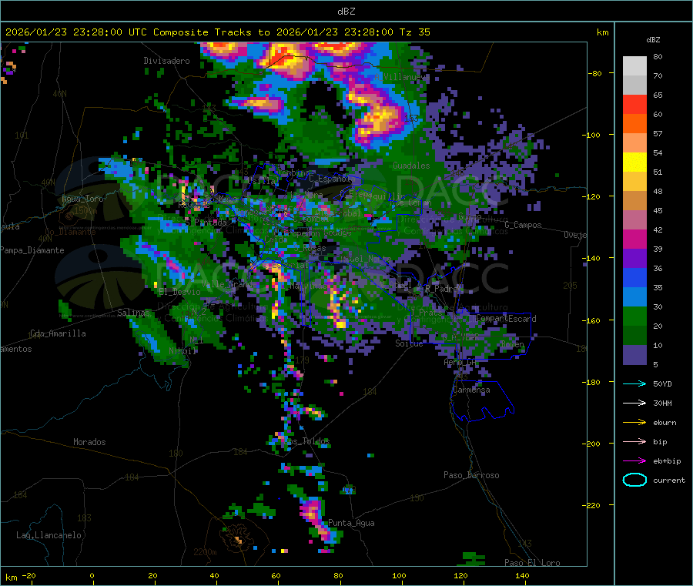Click the -100 km tick on right axis
This screenshot has width=693, height=586.
591,135
